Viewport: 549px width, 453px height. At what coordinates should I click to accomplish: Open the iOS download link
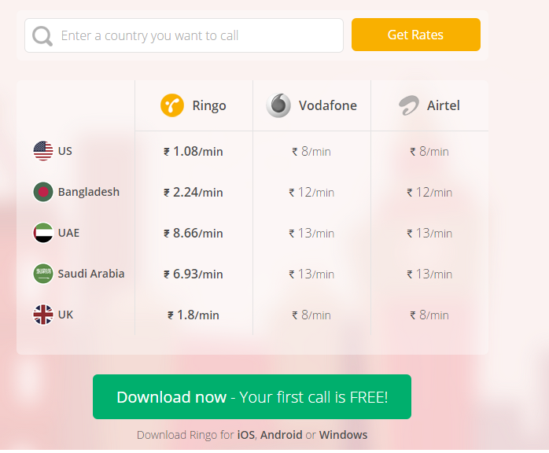[x=245, y=435]
